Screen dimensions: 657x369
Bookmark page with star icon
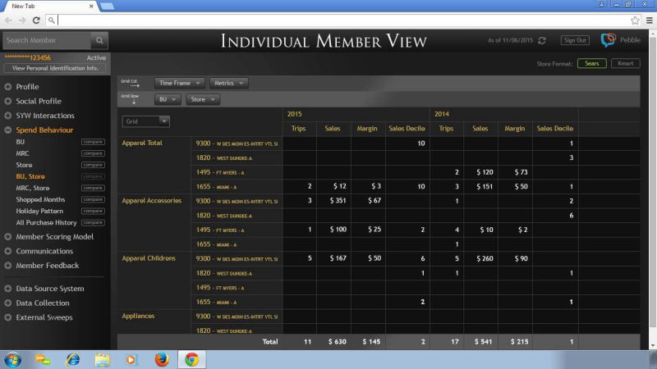pyautogui.click(x=635, y=20)
